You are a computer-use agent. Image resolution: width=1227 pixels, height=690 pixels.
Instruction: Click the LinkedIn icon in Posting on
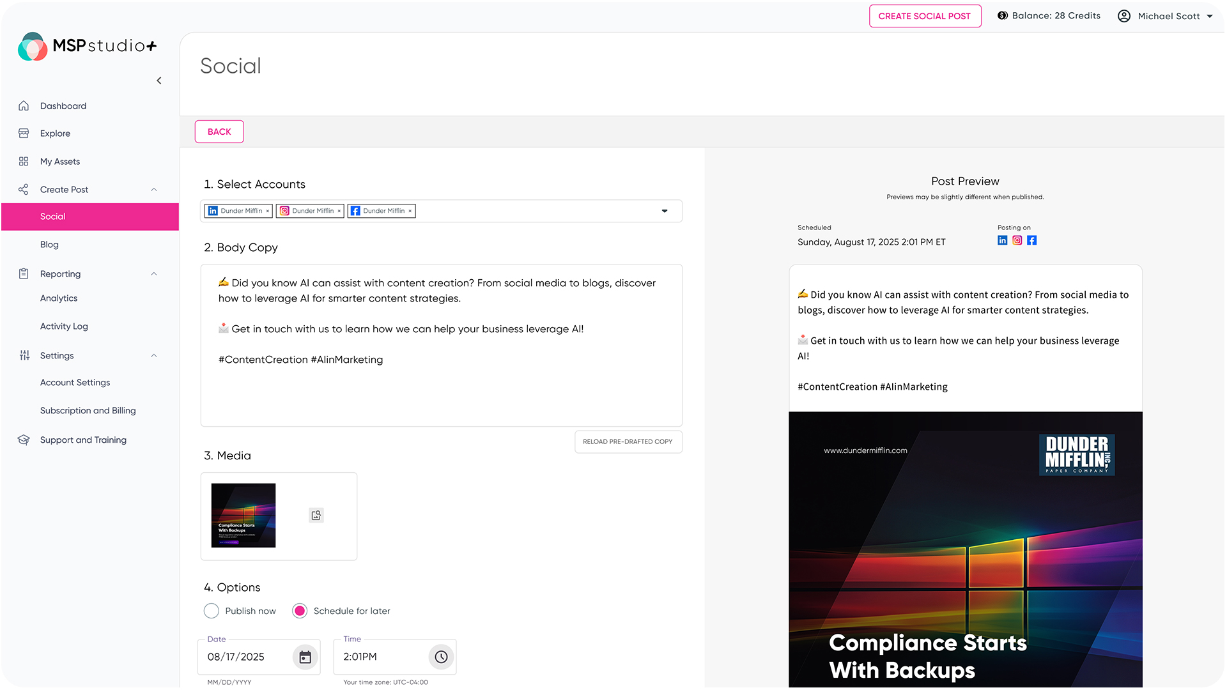1002,240
